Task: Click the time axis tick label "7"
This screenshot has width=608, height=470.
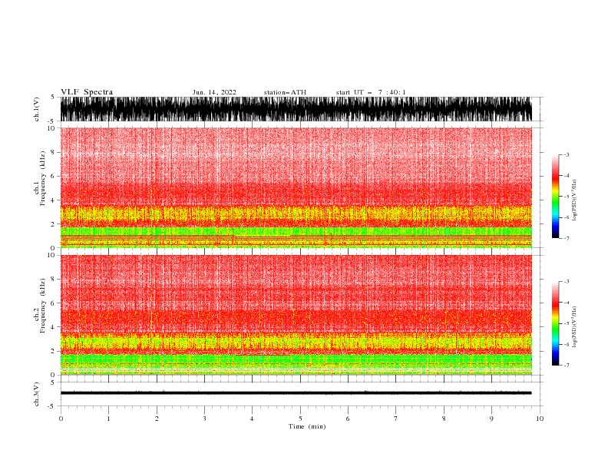Action: click(x=396, y=419)
